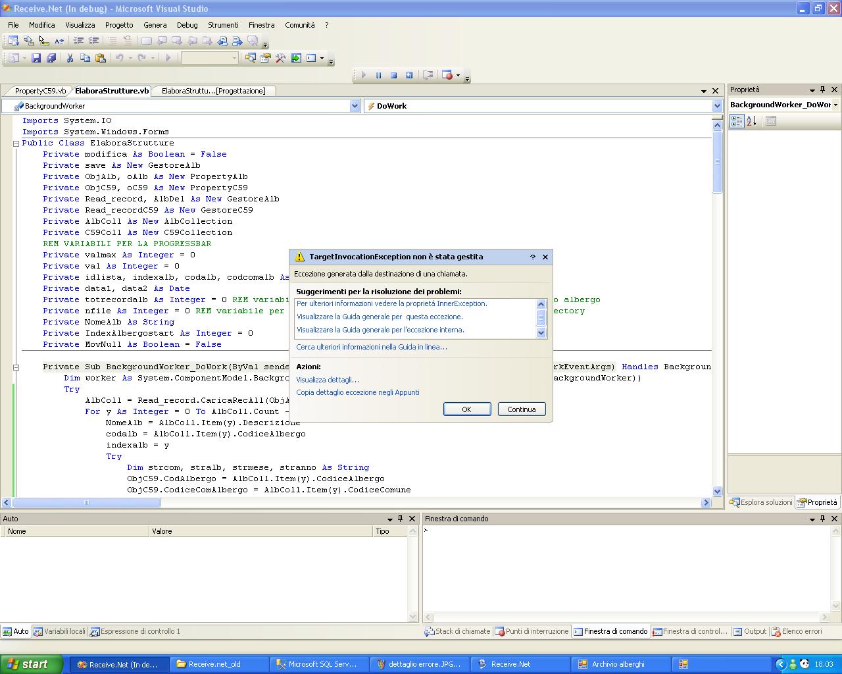
Task: Click the Copy icon in the toolbar
Action: click(x=85, y=58)
